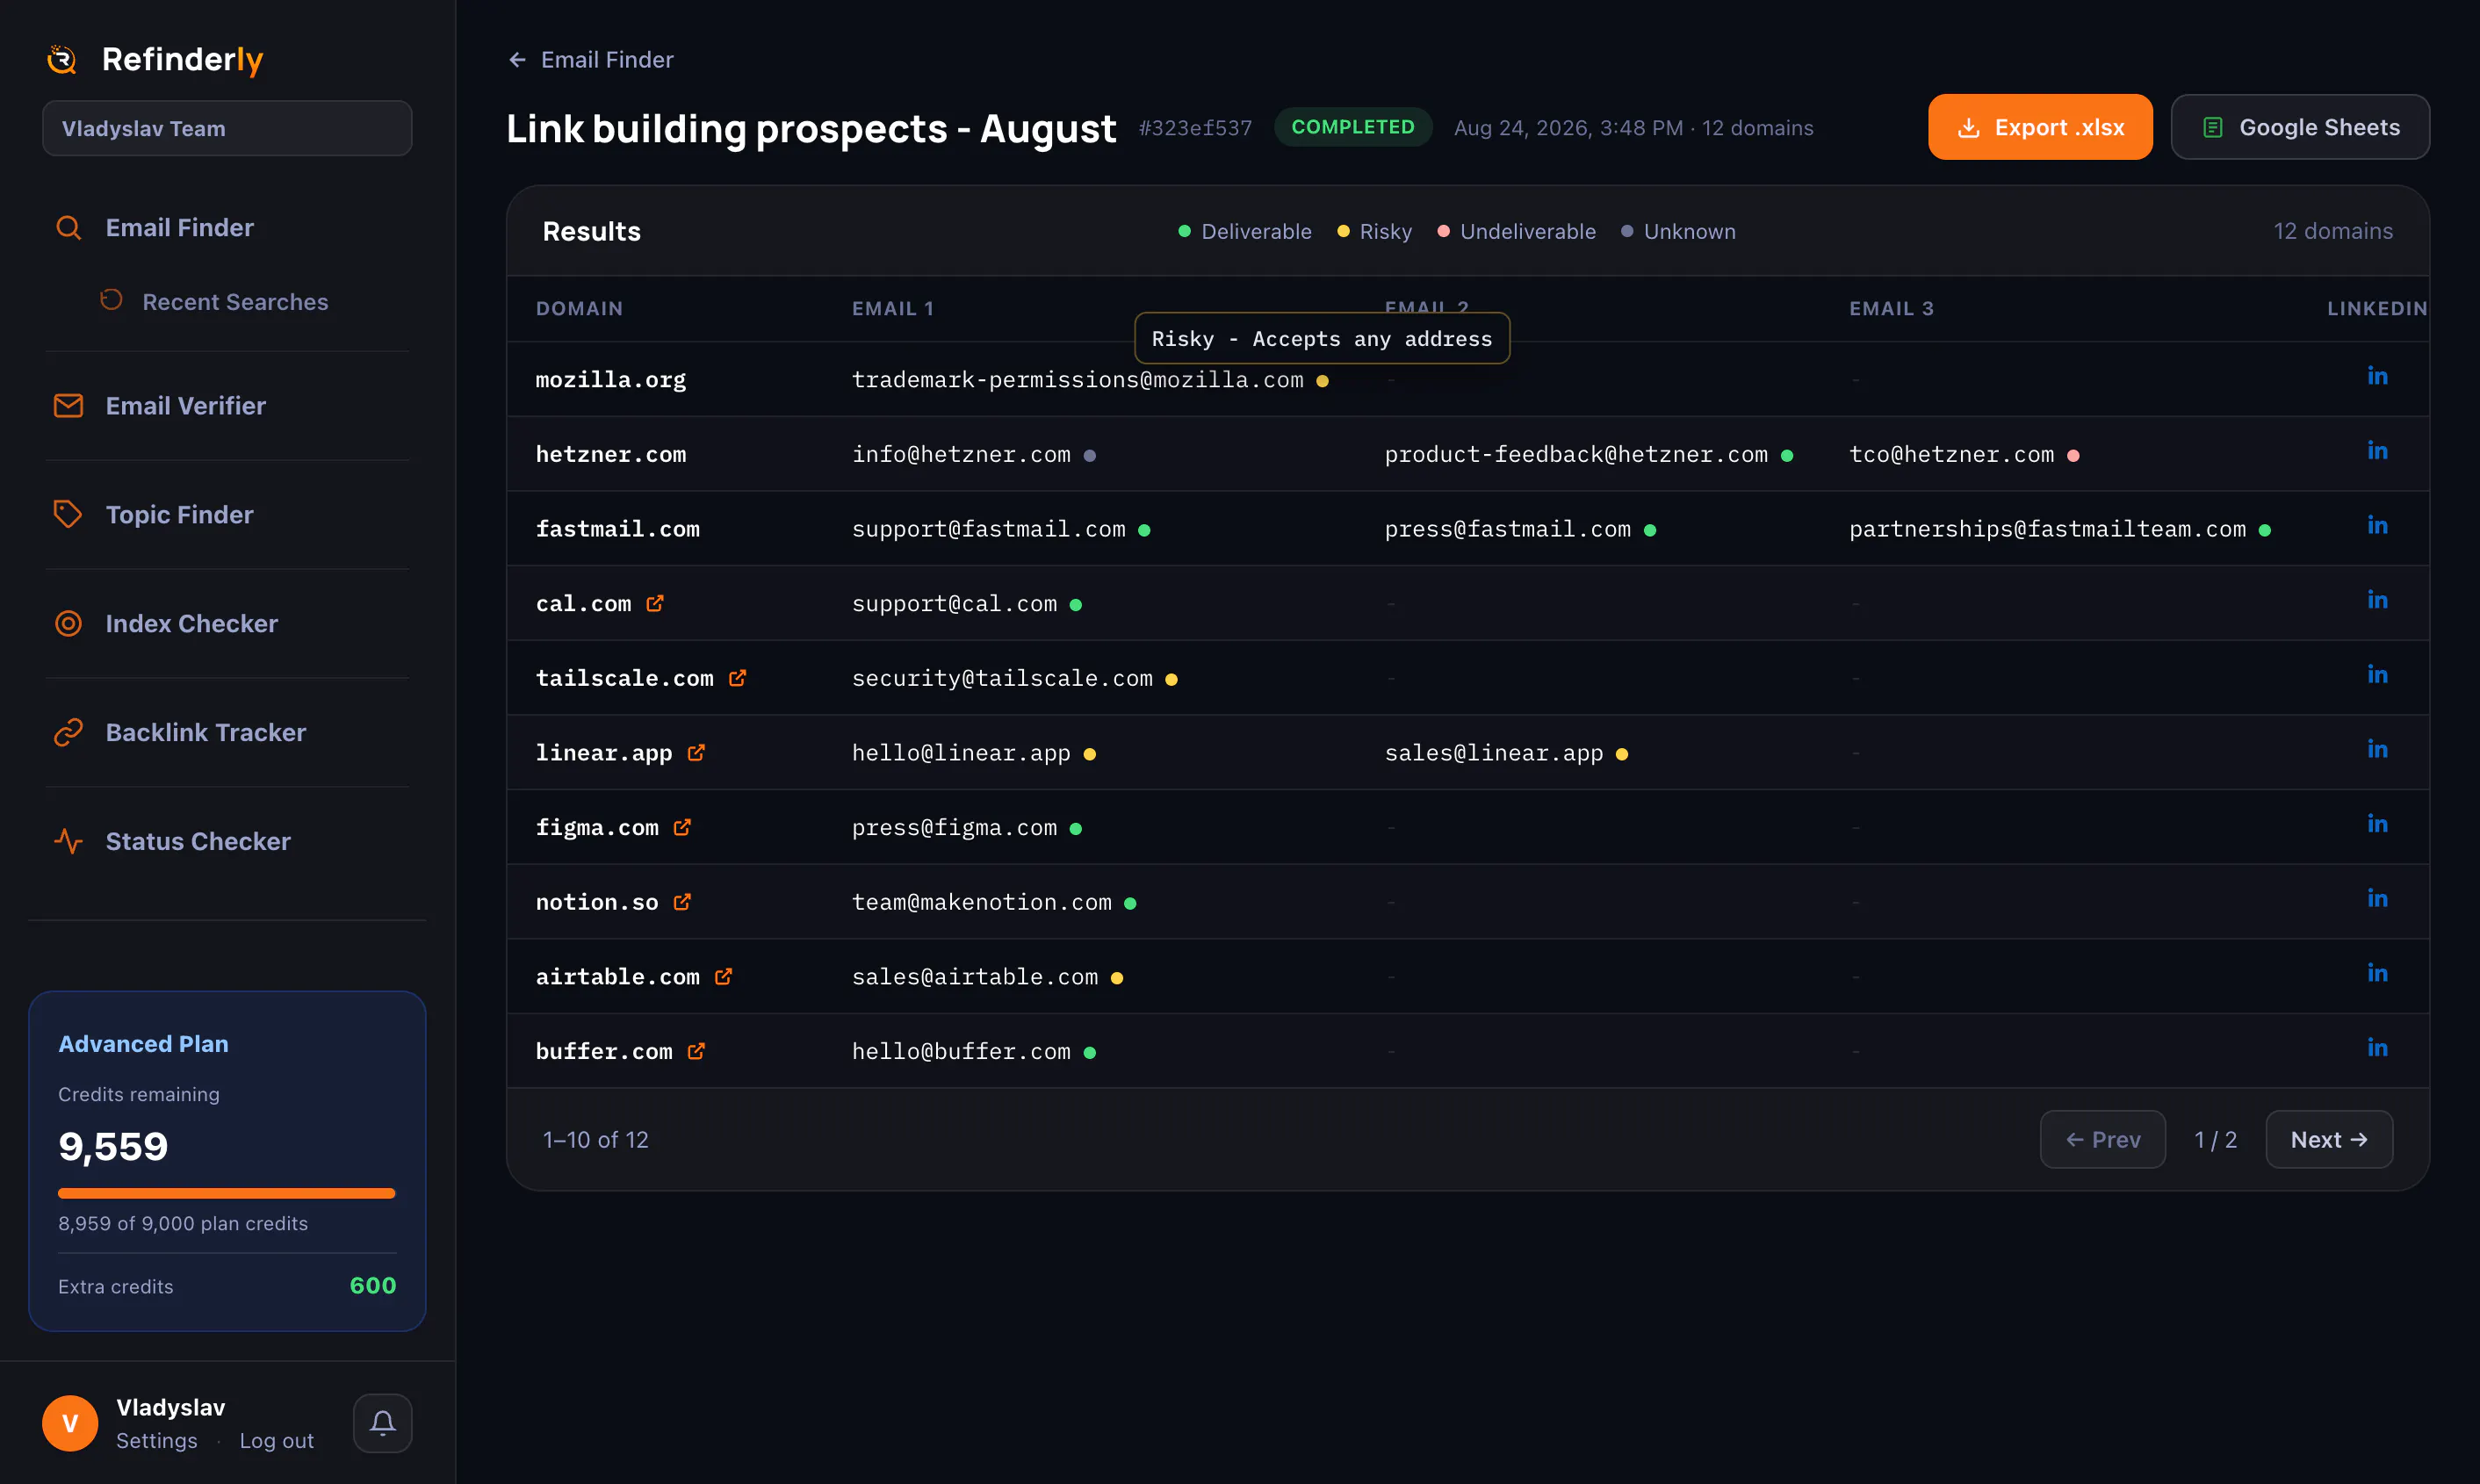Click Log out link
Viewport: 2480px width, 1484px height.
point(276,1441)
